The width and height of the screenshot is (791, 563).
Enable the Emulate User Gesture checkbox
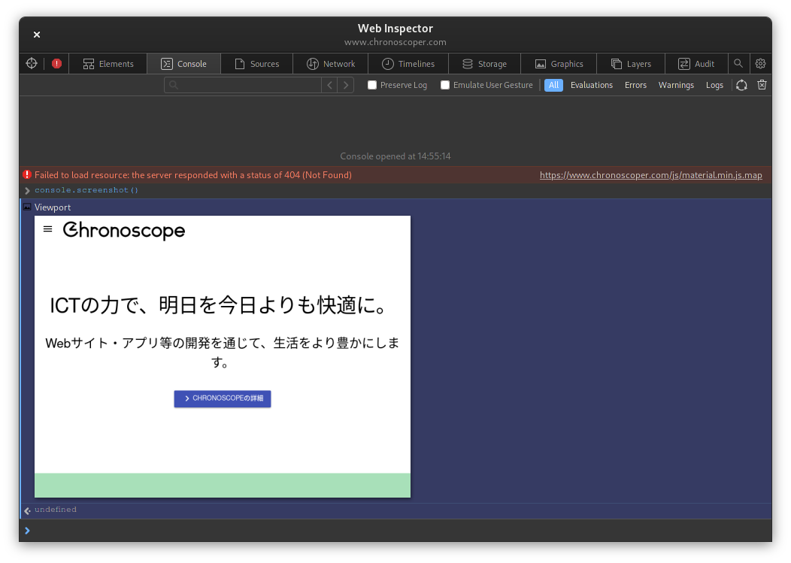(x=444, y=85)
